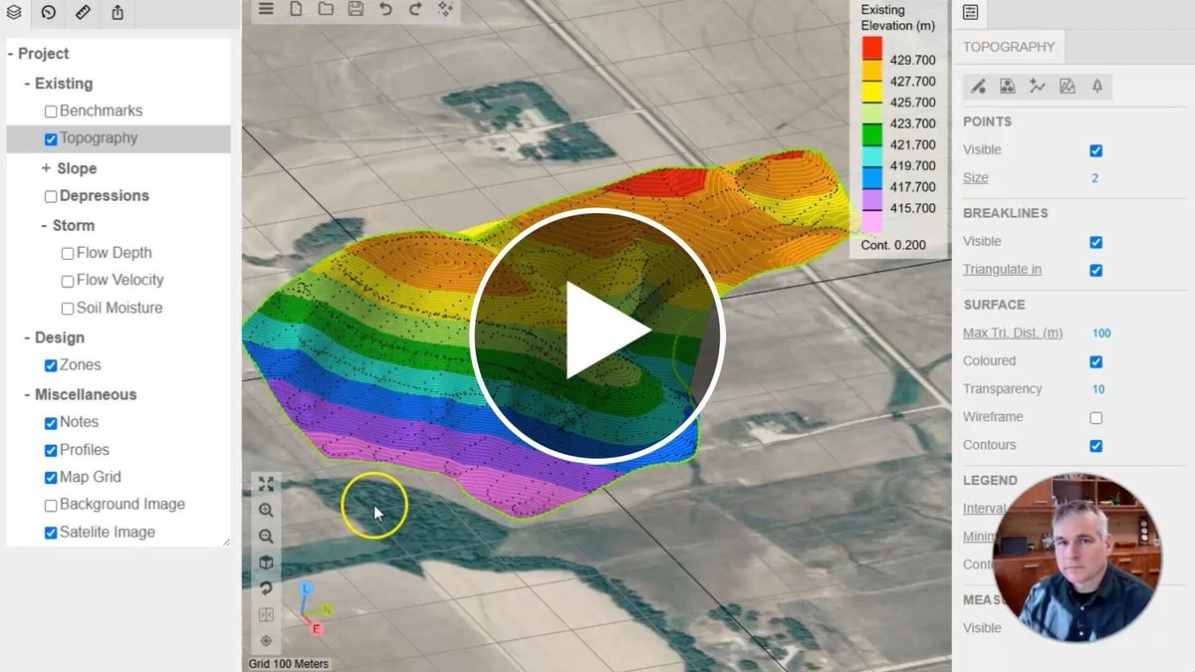The image size is (1195, 672).
Task: Select the tree icon tool
Action: pos(1097,87)
